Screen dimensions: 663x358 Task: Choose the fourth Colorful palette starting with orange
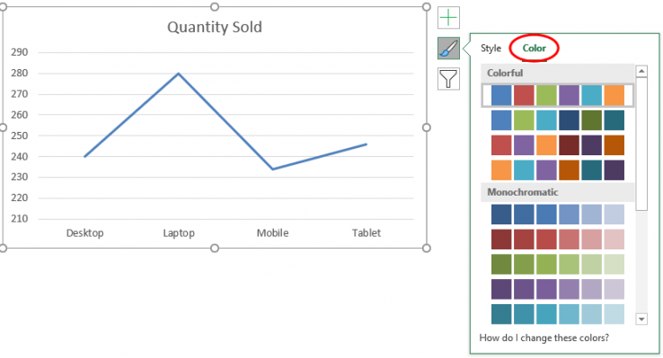pos(557,170)
